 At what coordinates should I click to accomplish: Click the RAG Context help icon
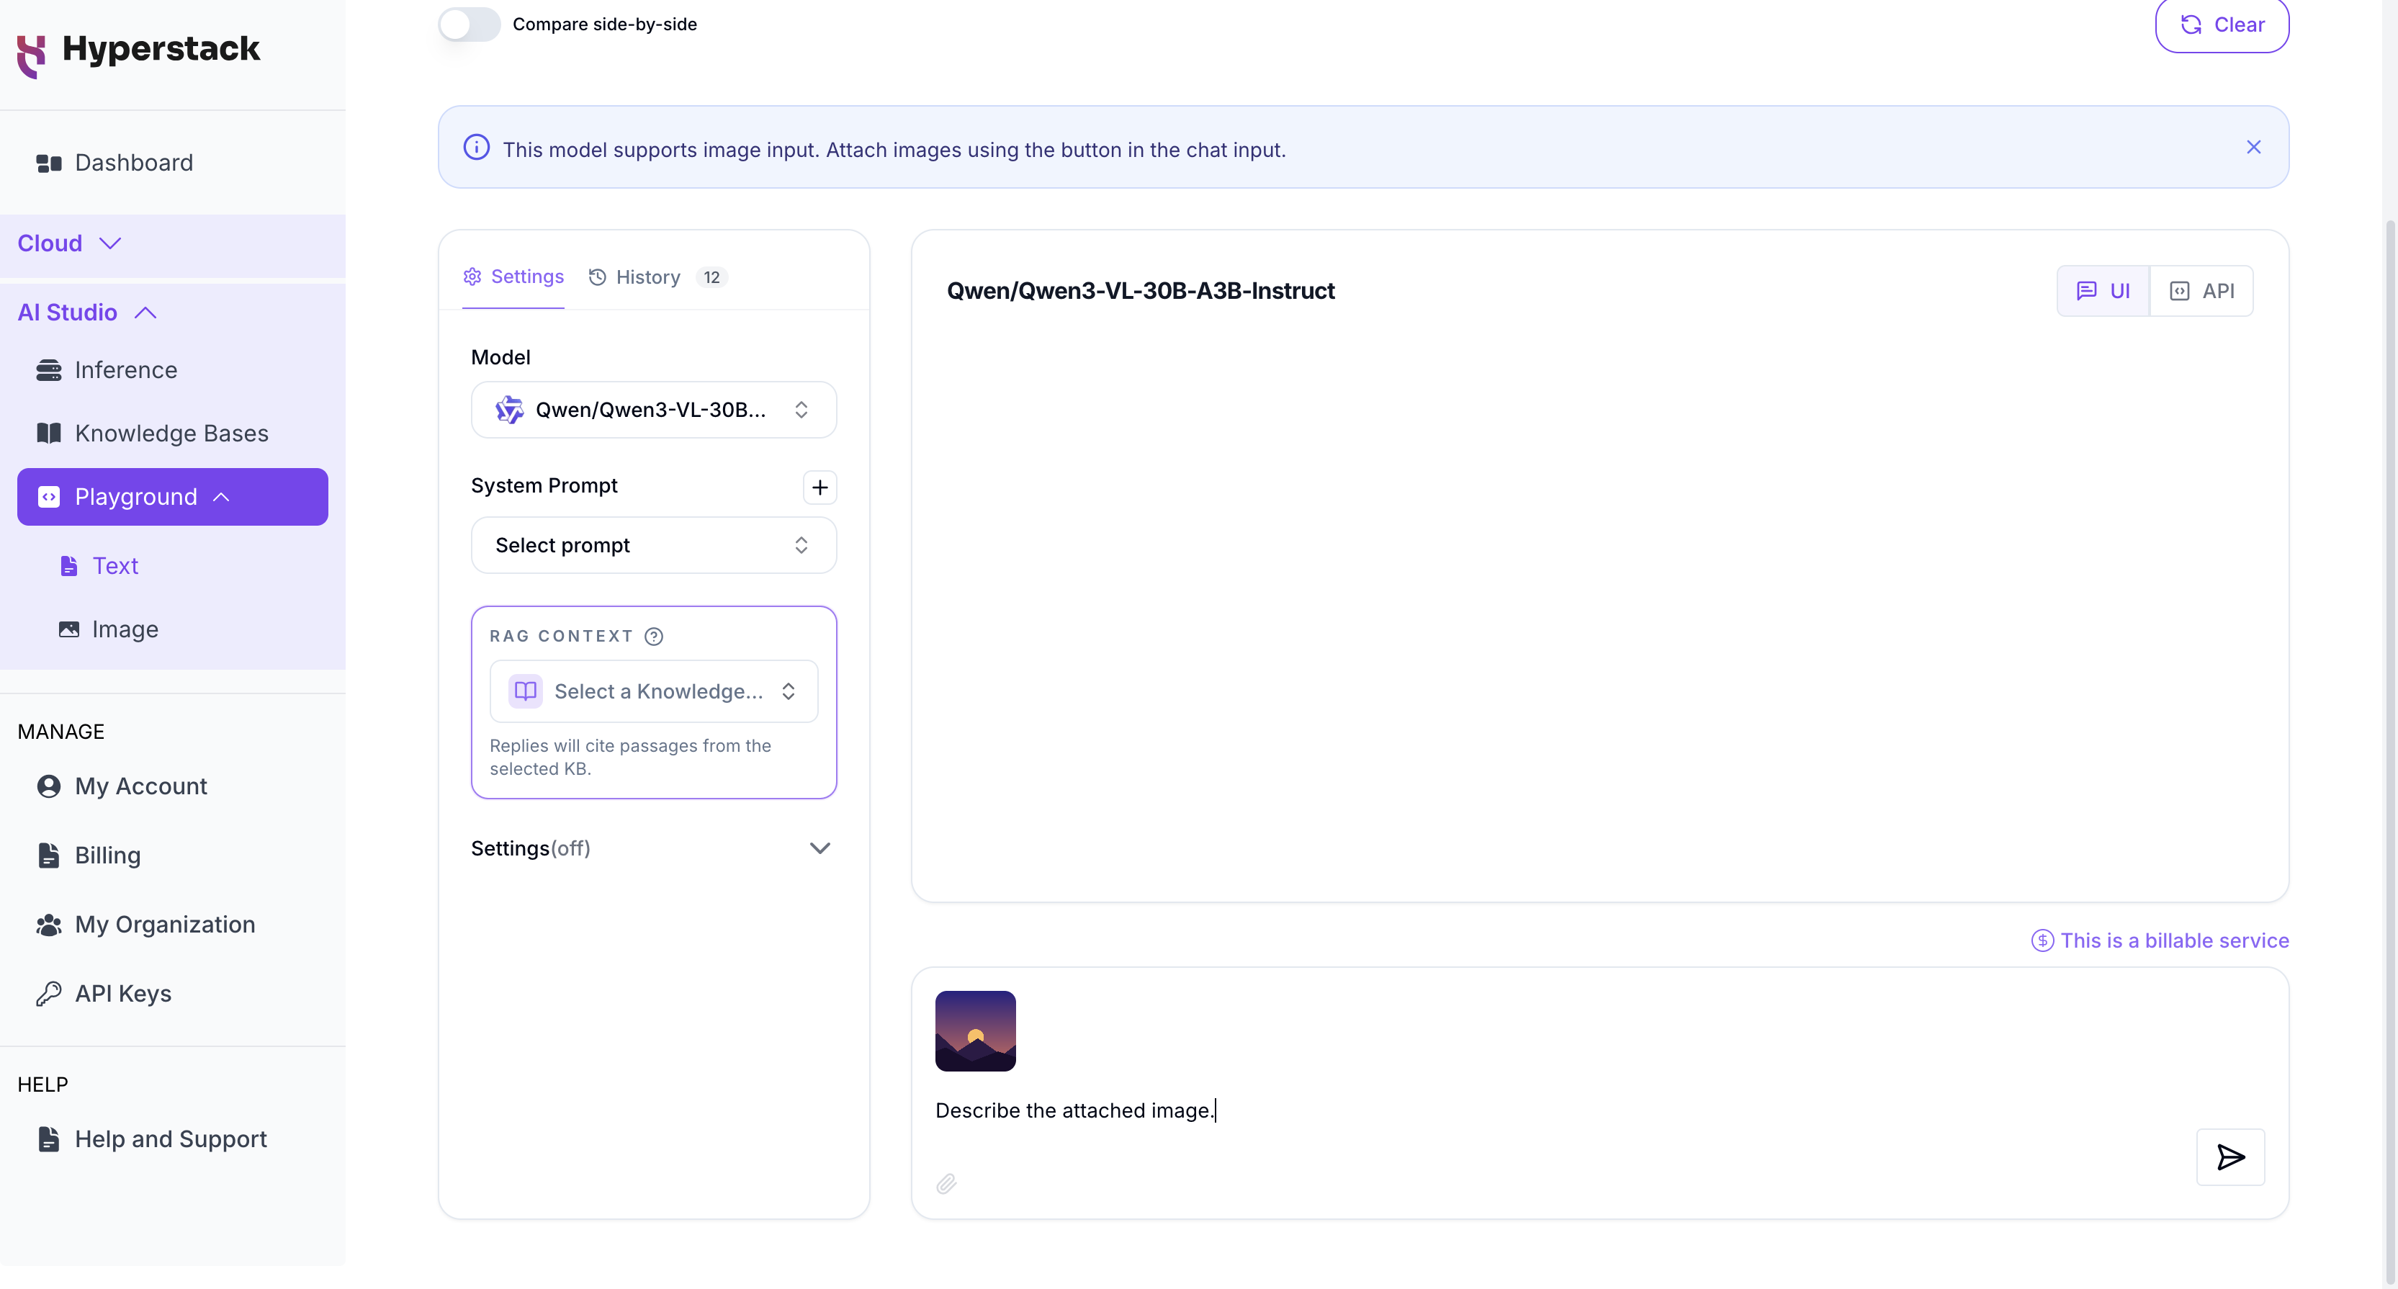[x=655, y=636]
